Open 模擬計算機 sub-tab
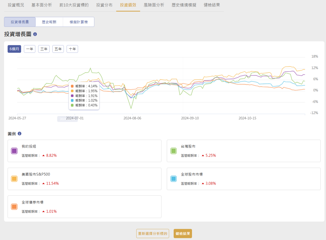This screenshot has height=240, width=326. 79,22
